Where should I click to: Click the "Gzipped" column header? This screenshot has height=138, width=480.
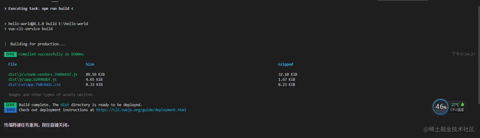point(285,64)
